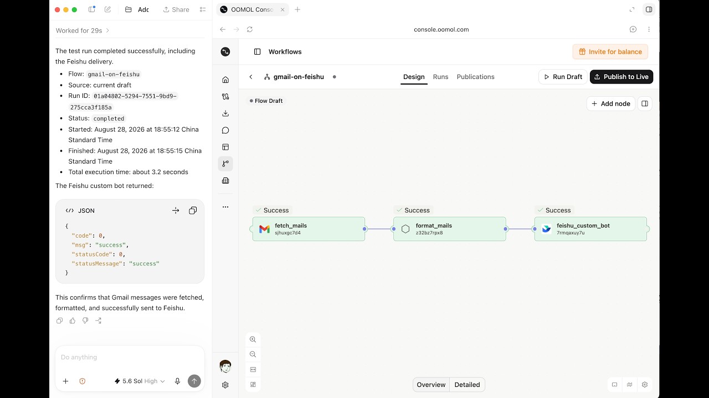The image size is (709, 398).
Task: Toggle the right panel in the window top bar
Action: pyautogui.click(x=649, y=9)
